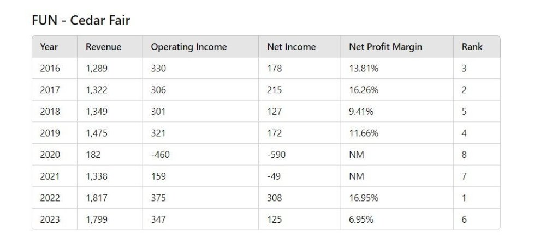Image resolution: width=546 pixels, height=238 pixels.
Task: Click the Revenue column header
Action: coord(103,47)
